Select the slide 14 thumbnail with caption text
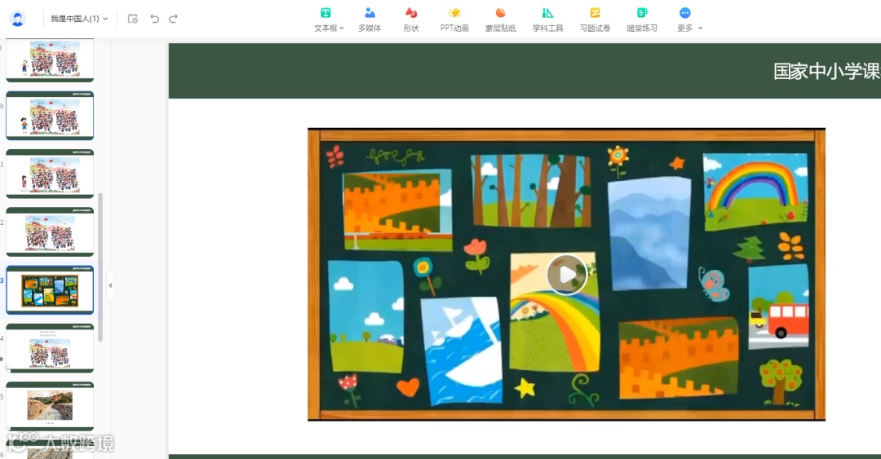Image resolution: width=881 pixels, height=459 pixels. coord(50,348)
